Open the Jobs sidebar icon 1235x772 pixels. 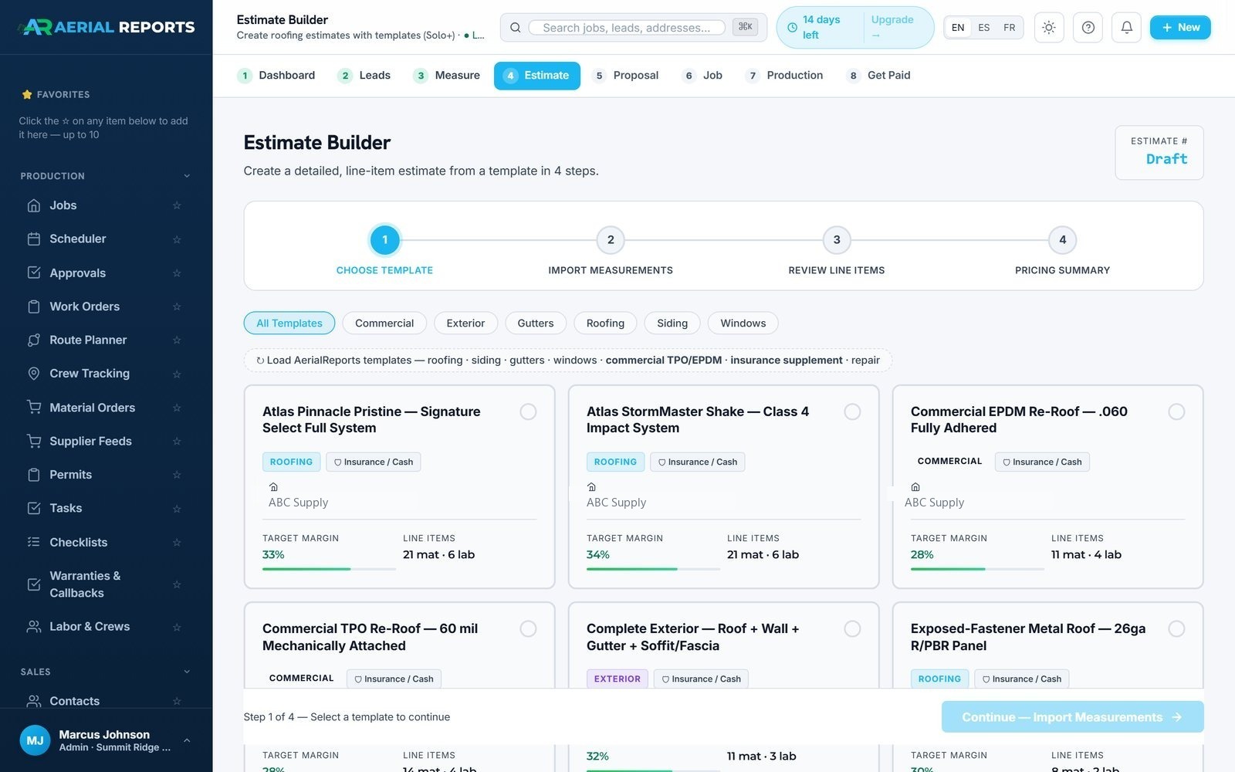click(x=34, y=205)
